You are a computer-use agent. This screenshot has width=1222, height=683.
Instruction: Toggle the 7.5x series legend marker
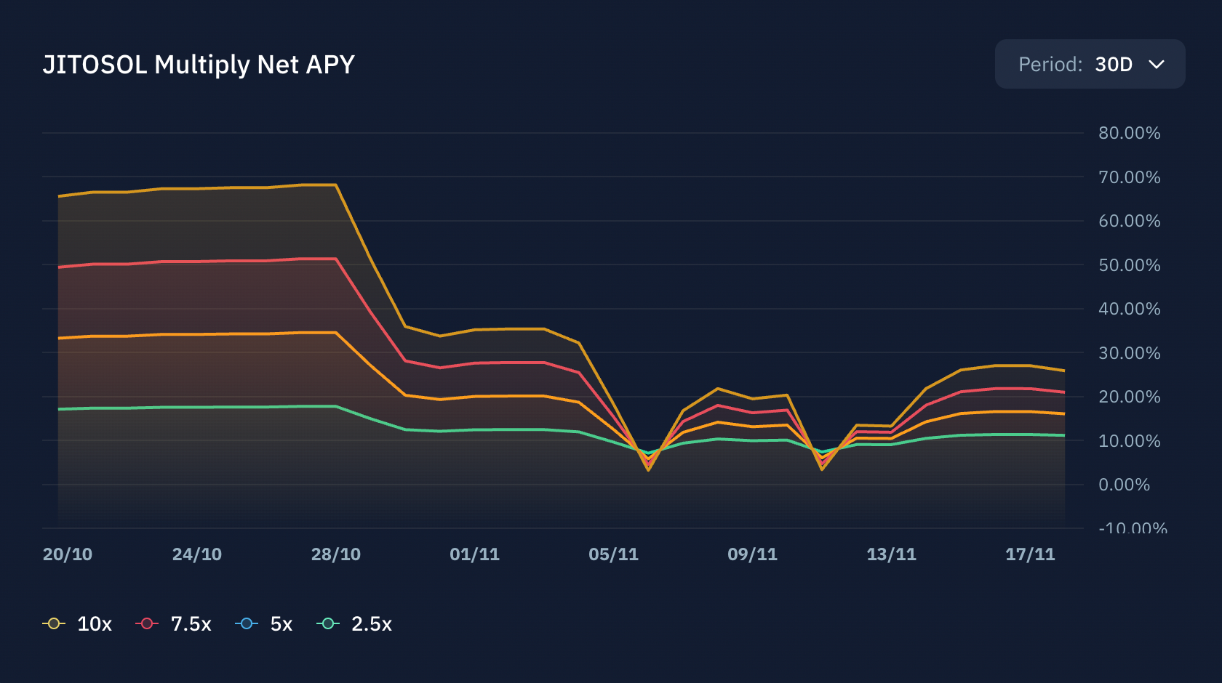(147, 623)
